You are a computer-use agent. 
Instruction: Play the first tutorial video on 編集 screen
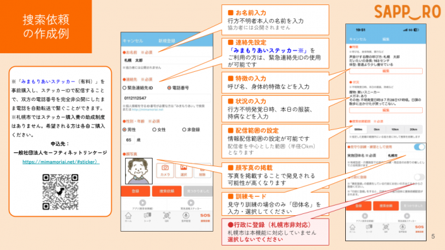[365, 216]
